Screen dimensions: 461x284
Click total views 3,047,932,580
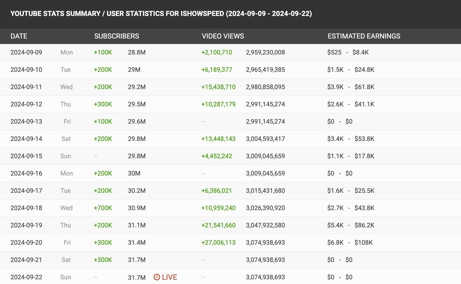pos(265,225)
